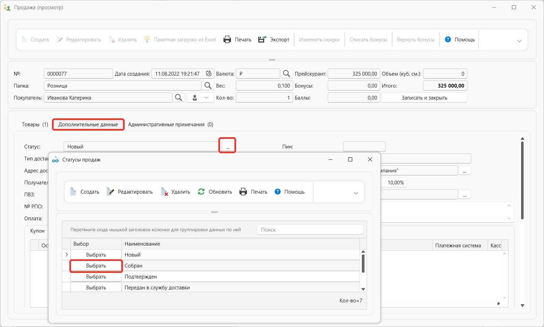Click the ellipsis button right of ПВЗ row
Viewport: 544px width, 327px height.
coord(464,195)
